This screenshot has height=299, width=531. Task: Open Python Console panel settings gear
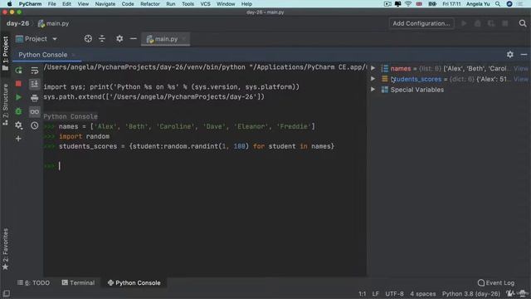tap(510, 55)
